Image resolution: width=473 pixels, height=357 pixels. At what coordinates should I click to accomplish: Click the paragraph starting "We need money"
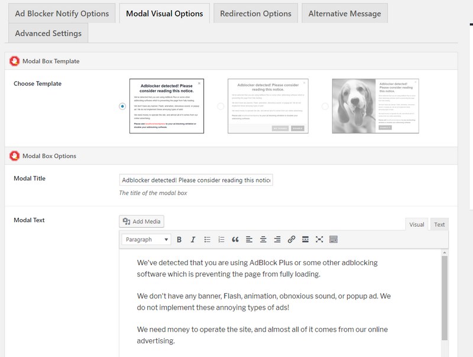(x=262, y=335)
